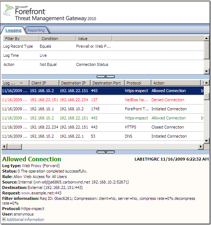Select the Log Time filter row
The height and width of the screenshot is (225, 211).
103,55
